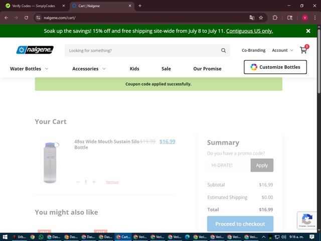This screenshot has width=321, height=241.
Task: Reload the cart page
Action: click(x=26, y=18)
